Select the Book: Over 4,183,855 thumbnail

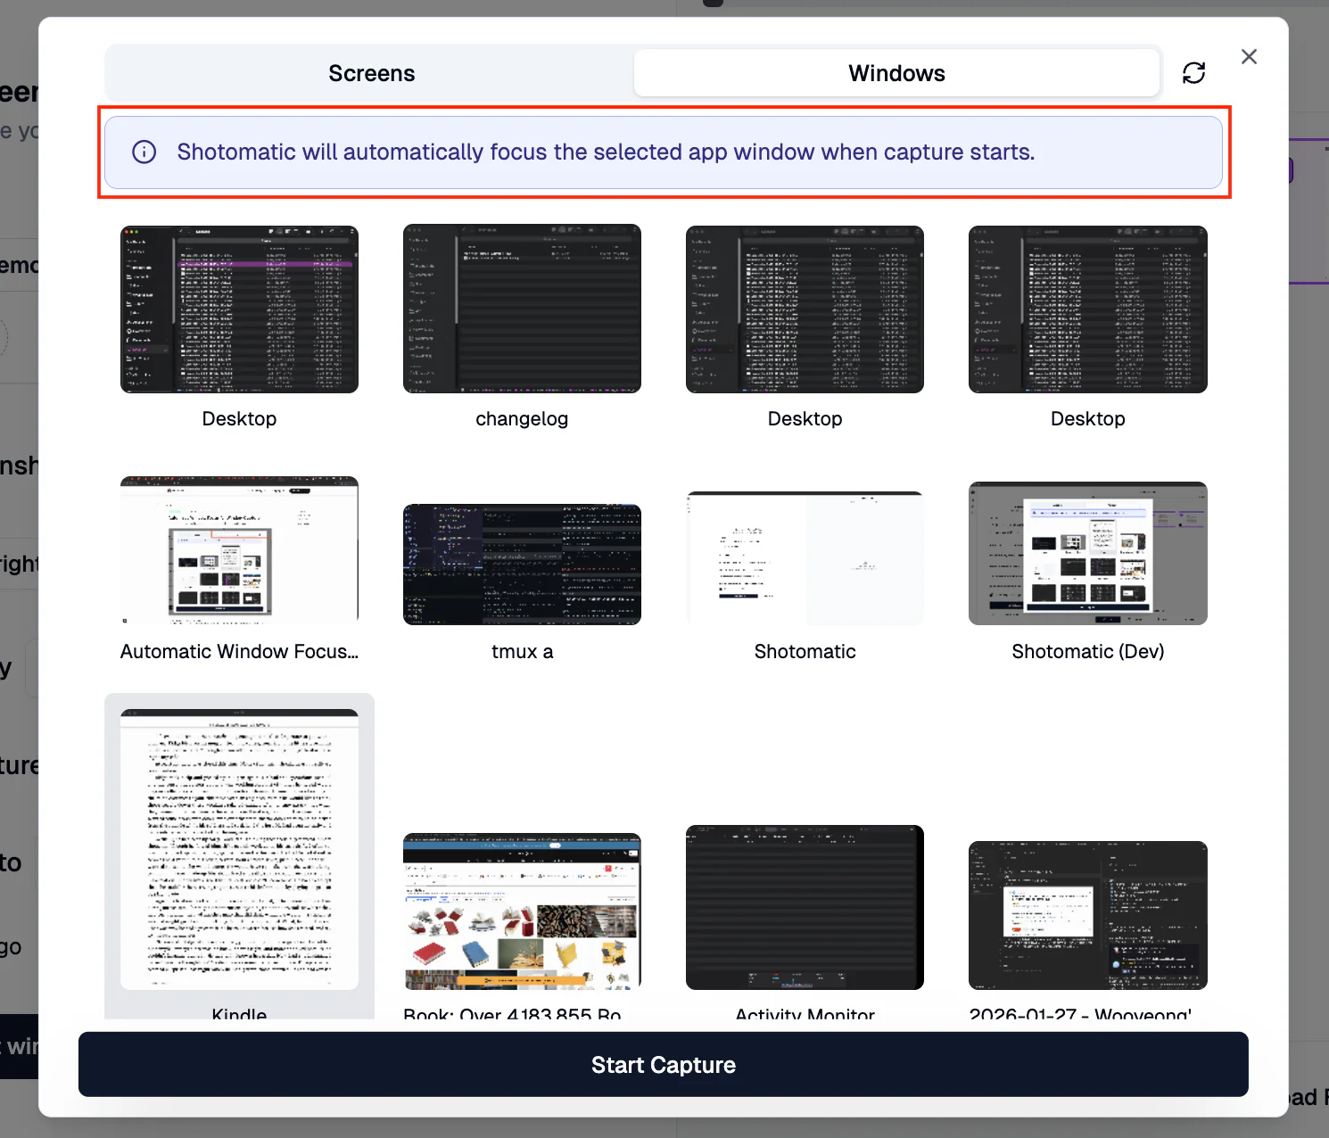522,910
